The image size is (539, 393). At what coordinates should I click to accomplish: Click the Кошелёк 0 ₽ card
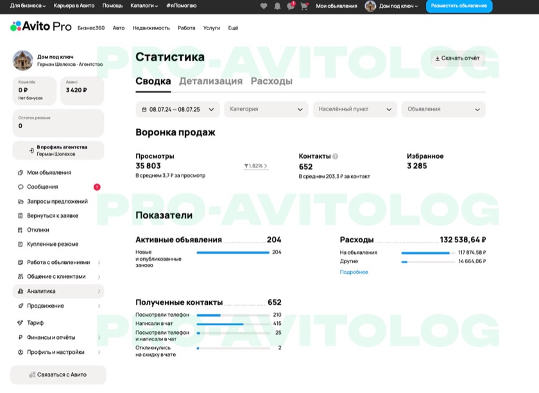click(35, 91)
